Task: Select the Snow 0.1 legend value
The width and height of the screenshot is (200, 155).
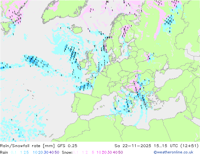Action: pyautogui.click(x=75, y=152)
